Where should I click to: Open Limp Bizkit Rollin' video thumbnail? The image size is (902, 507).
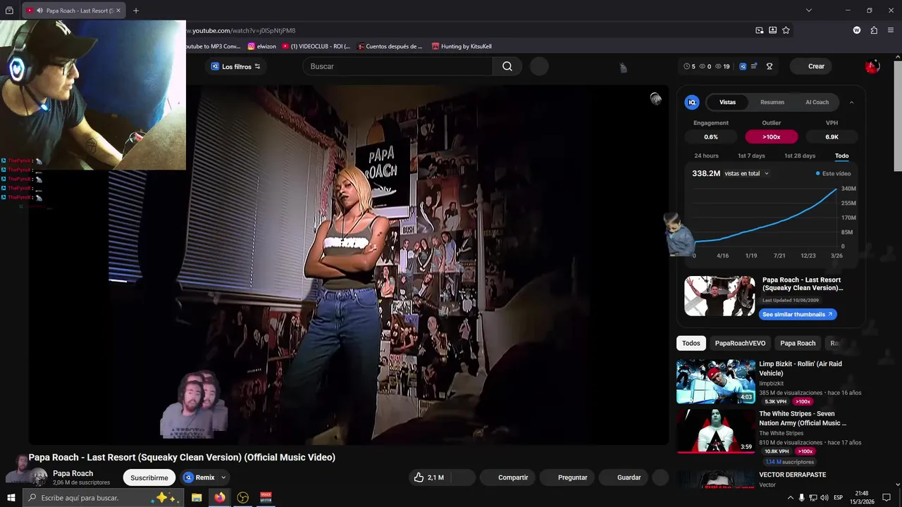point(716,382)
